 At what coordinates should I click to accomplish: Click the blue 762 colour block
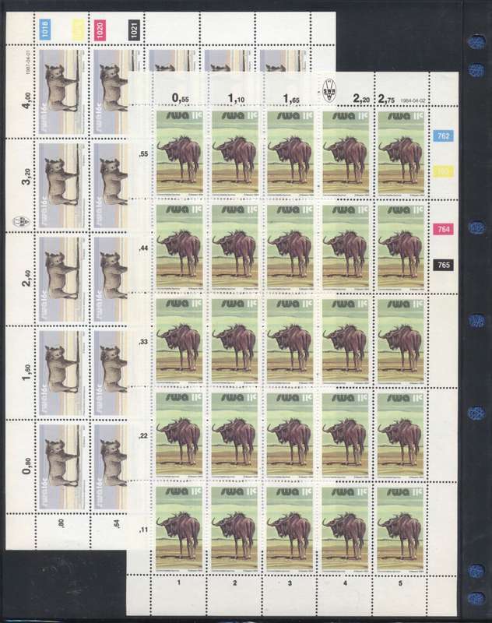coord(443,136)
